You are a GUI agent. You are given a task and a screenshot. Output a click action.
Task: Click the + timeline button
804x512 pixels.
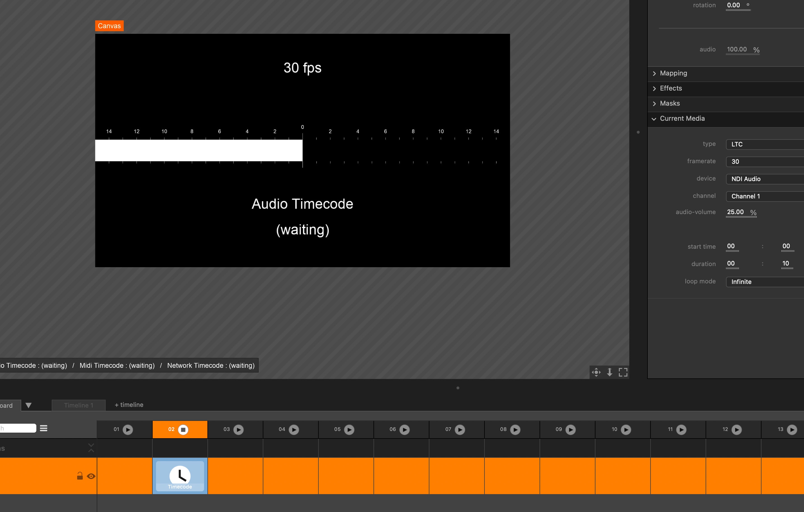coord(129,405)
